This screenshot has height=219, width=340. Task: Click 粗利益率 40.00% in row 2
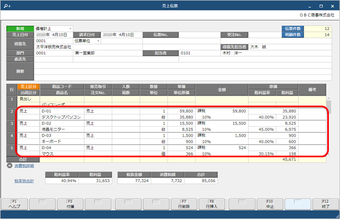[x=262, y=117]
